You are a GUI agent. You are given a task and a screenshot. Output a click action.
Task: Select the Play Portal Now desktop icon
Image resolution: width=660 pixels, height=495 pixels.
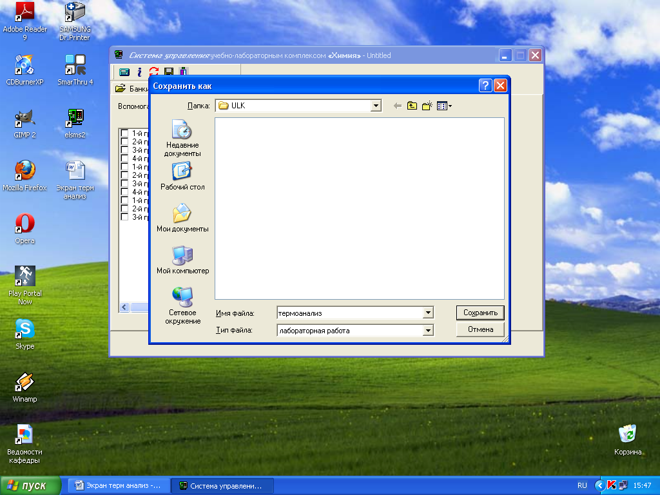click(x=24, y=286)
